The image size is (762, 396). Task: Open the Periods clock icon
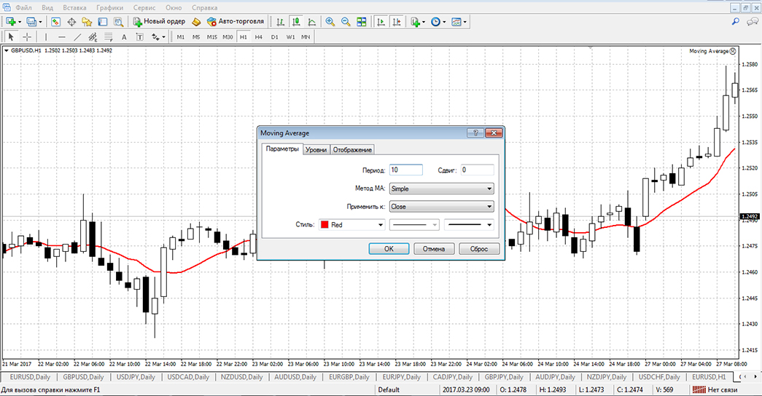point(438,21)
